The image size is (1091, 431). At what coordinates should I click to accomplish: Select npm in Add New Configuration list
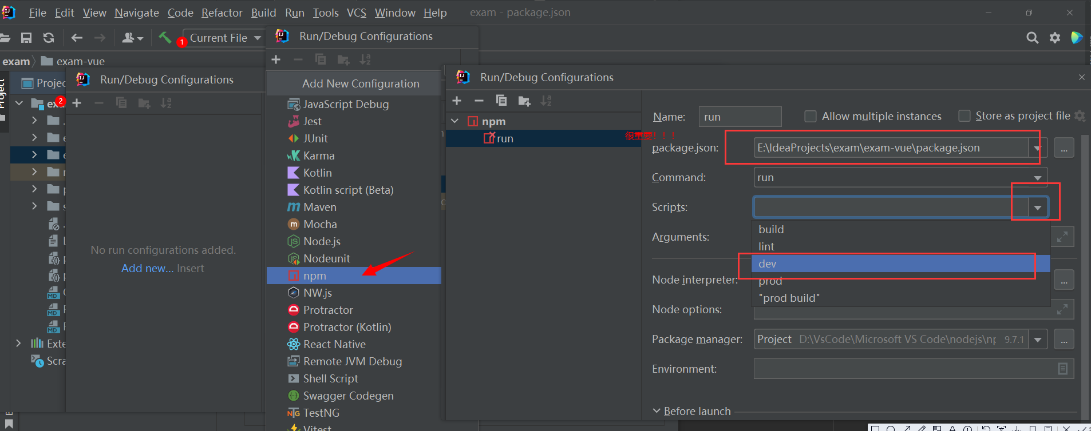[x=354, y=276]
